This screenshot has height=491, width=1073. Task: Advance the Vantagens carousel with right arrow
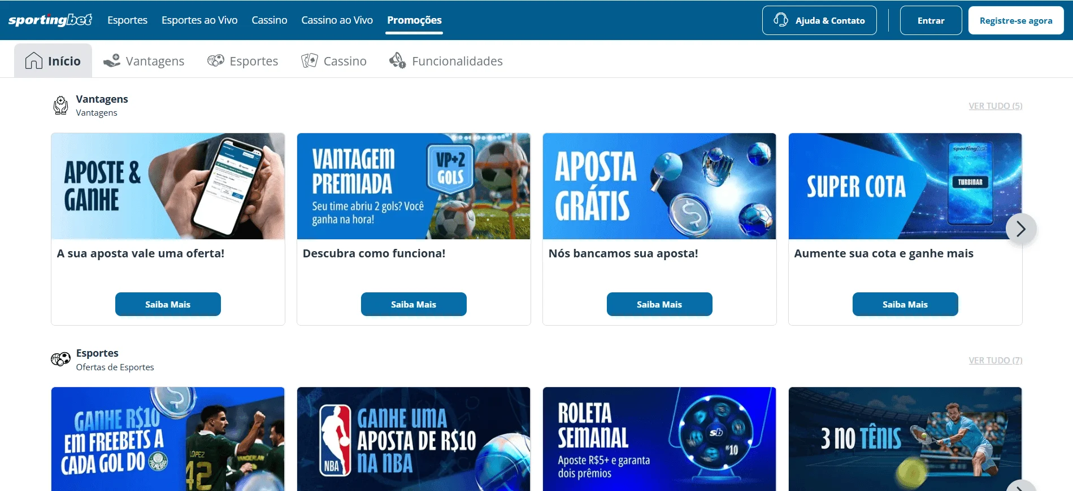click(1020, 229)
